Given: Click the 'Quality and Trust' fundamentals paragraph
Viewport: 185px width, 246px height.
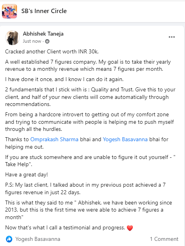Looking at the screenshot, I should coord(90,97).
